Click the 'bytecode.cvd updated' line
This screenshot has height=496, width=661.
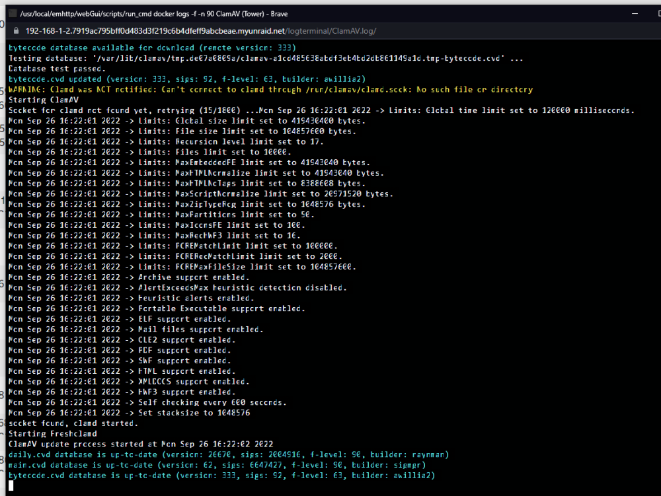pos(187,79)
